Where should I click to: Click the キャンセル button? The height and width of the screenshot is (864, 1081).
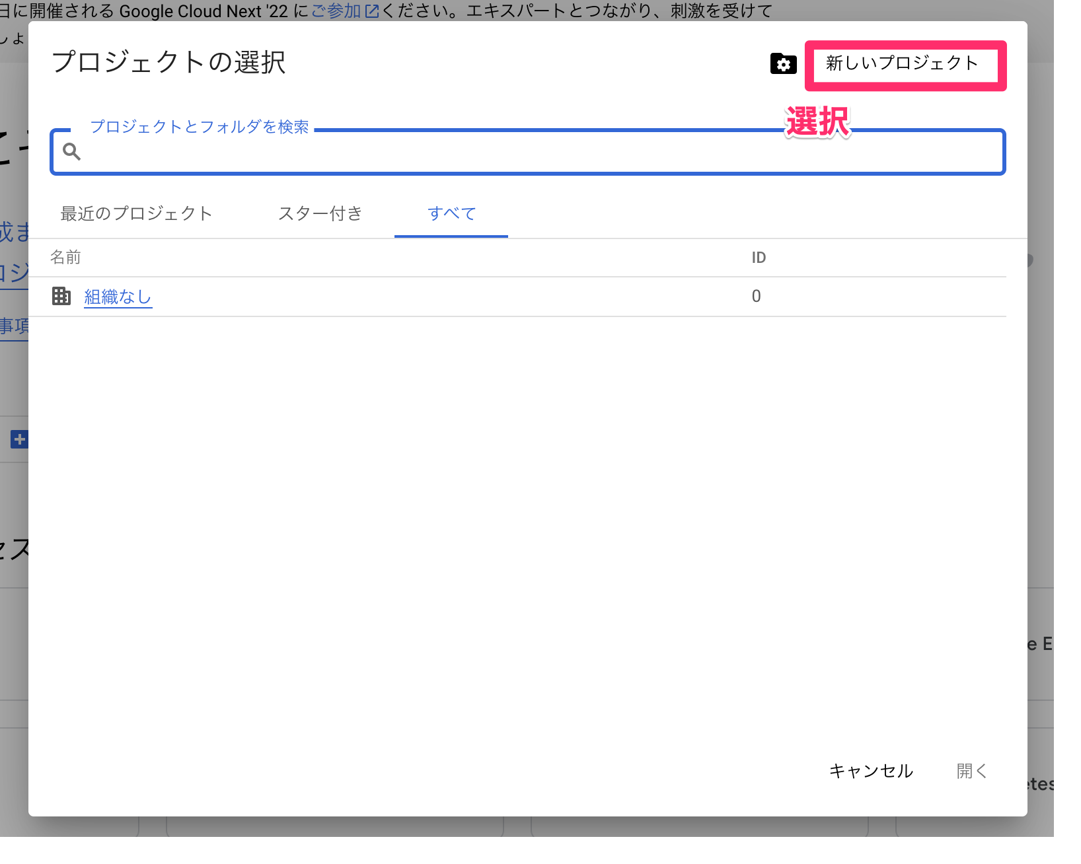pos(871,771)
